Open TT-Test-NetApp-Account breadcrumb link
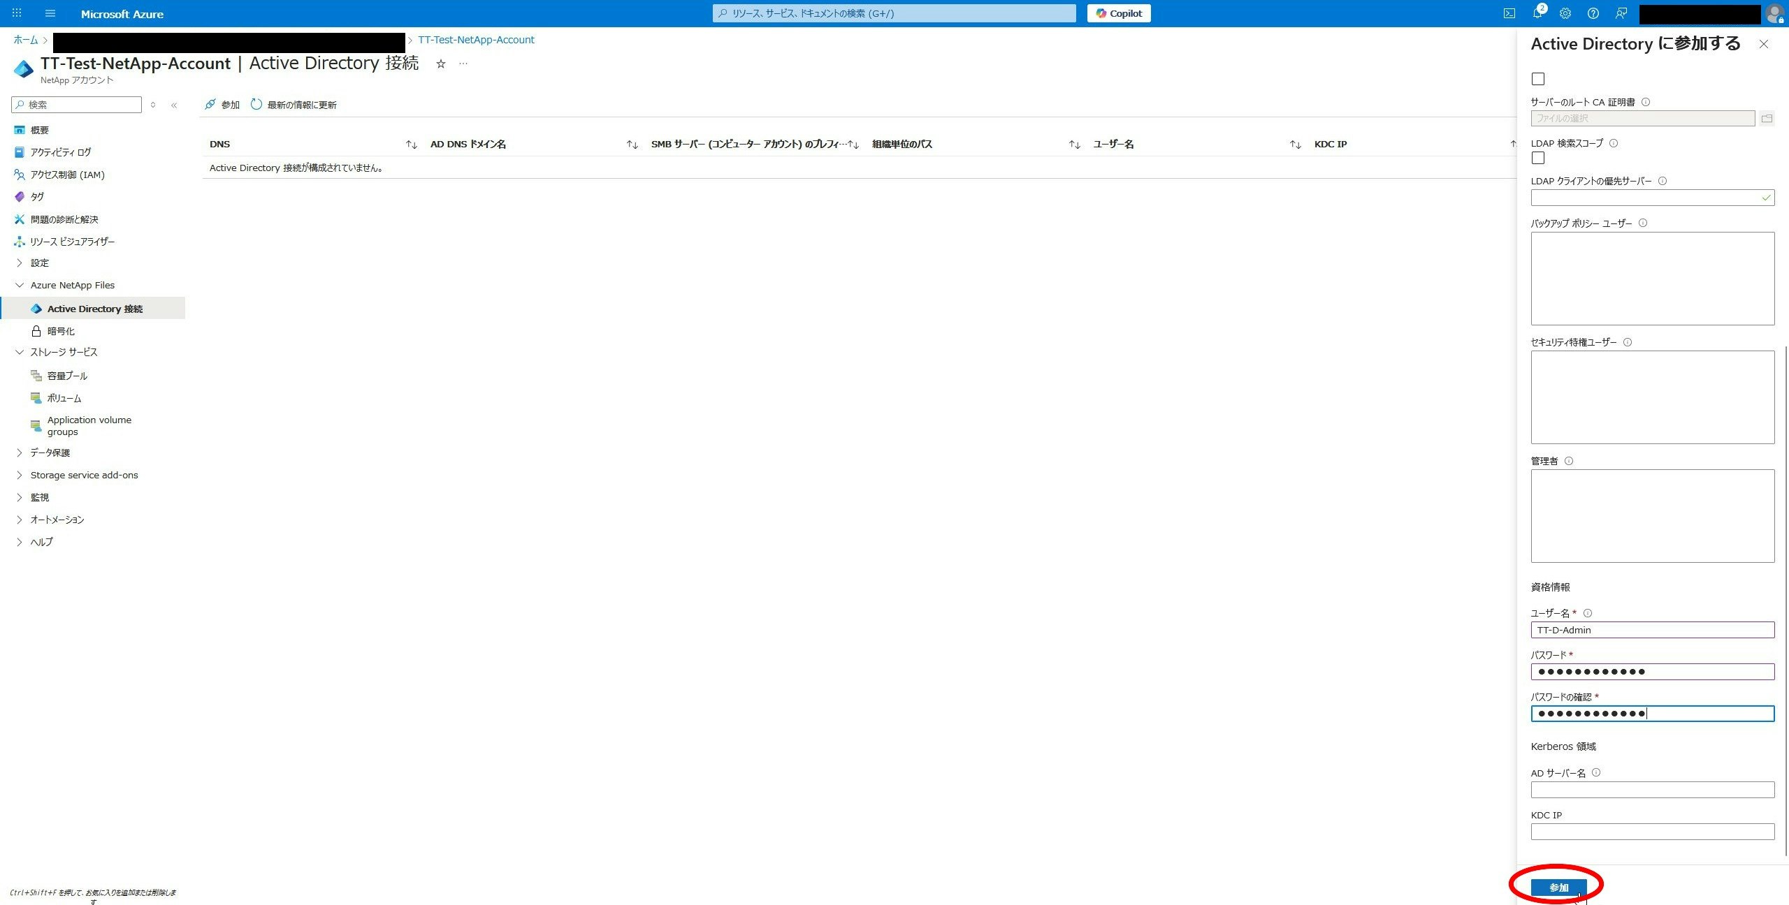1789x905 pixels. coord(476,40)
